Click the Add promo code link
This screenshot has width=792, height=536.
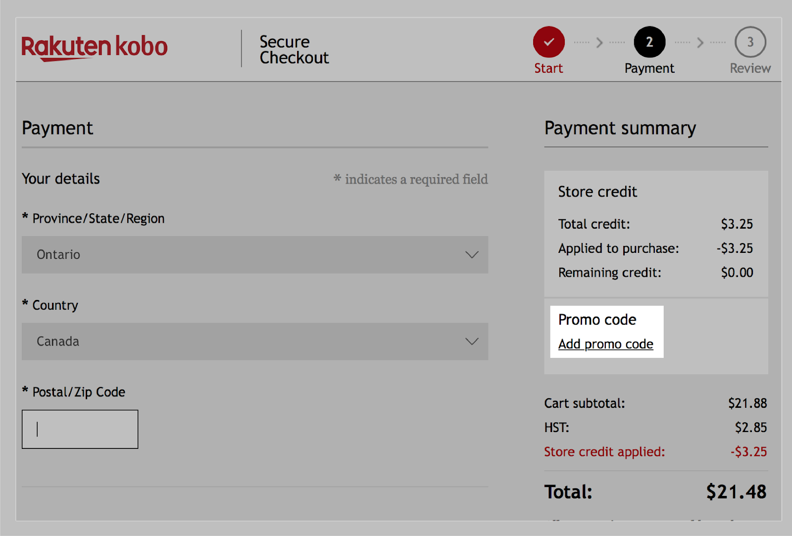click(x=605, y=344)
